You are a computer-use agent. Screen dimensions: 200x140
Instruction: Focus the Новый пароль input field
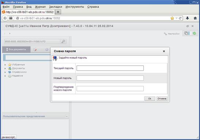[x=110, y=78]
